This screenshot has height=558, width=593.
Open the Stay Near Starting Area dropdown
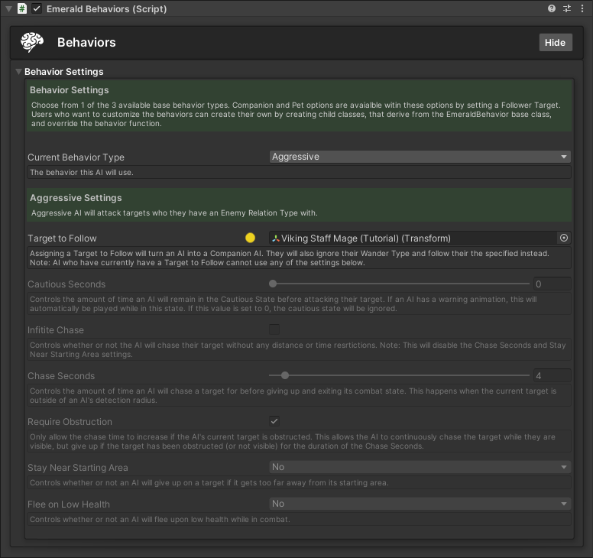click(x=420, y=467)
